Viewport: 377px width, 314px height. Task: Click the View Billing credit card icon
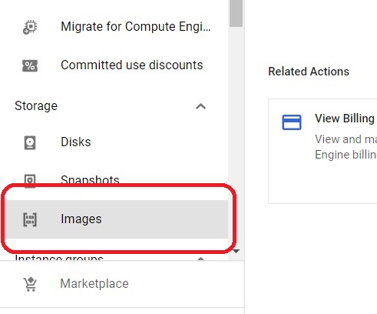292,122
